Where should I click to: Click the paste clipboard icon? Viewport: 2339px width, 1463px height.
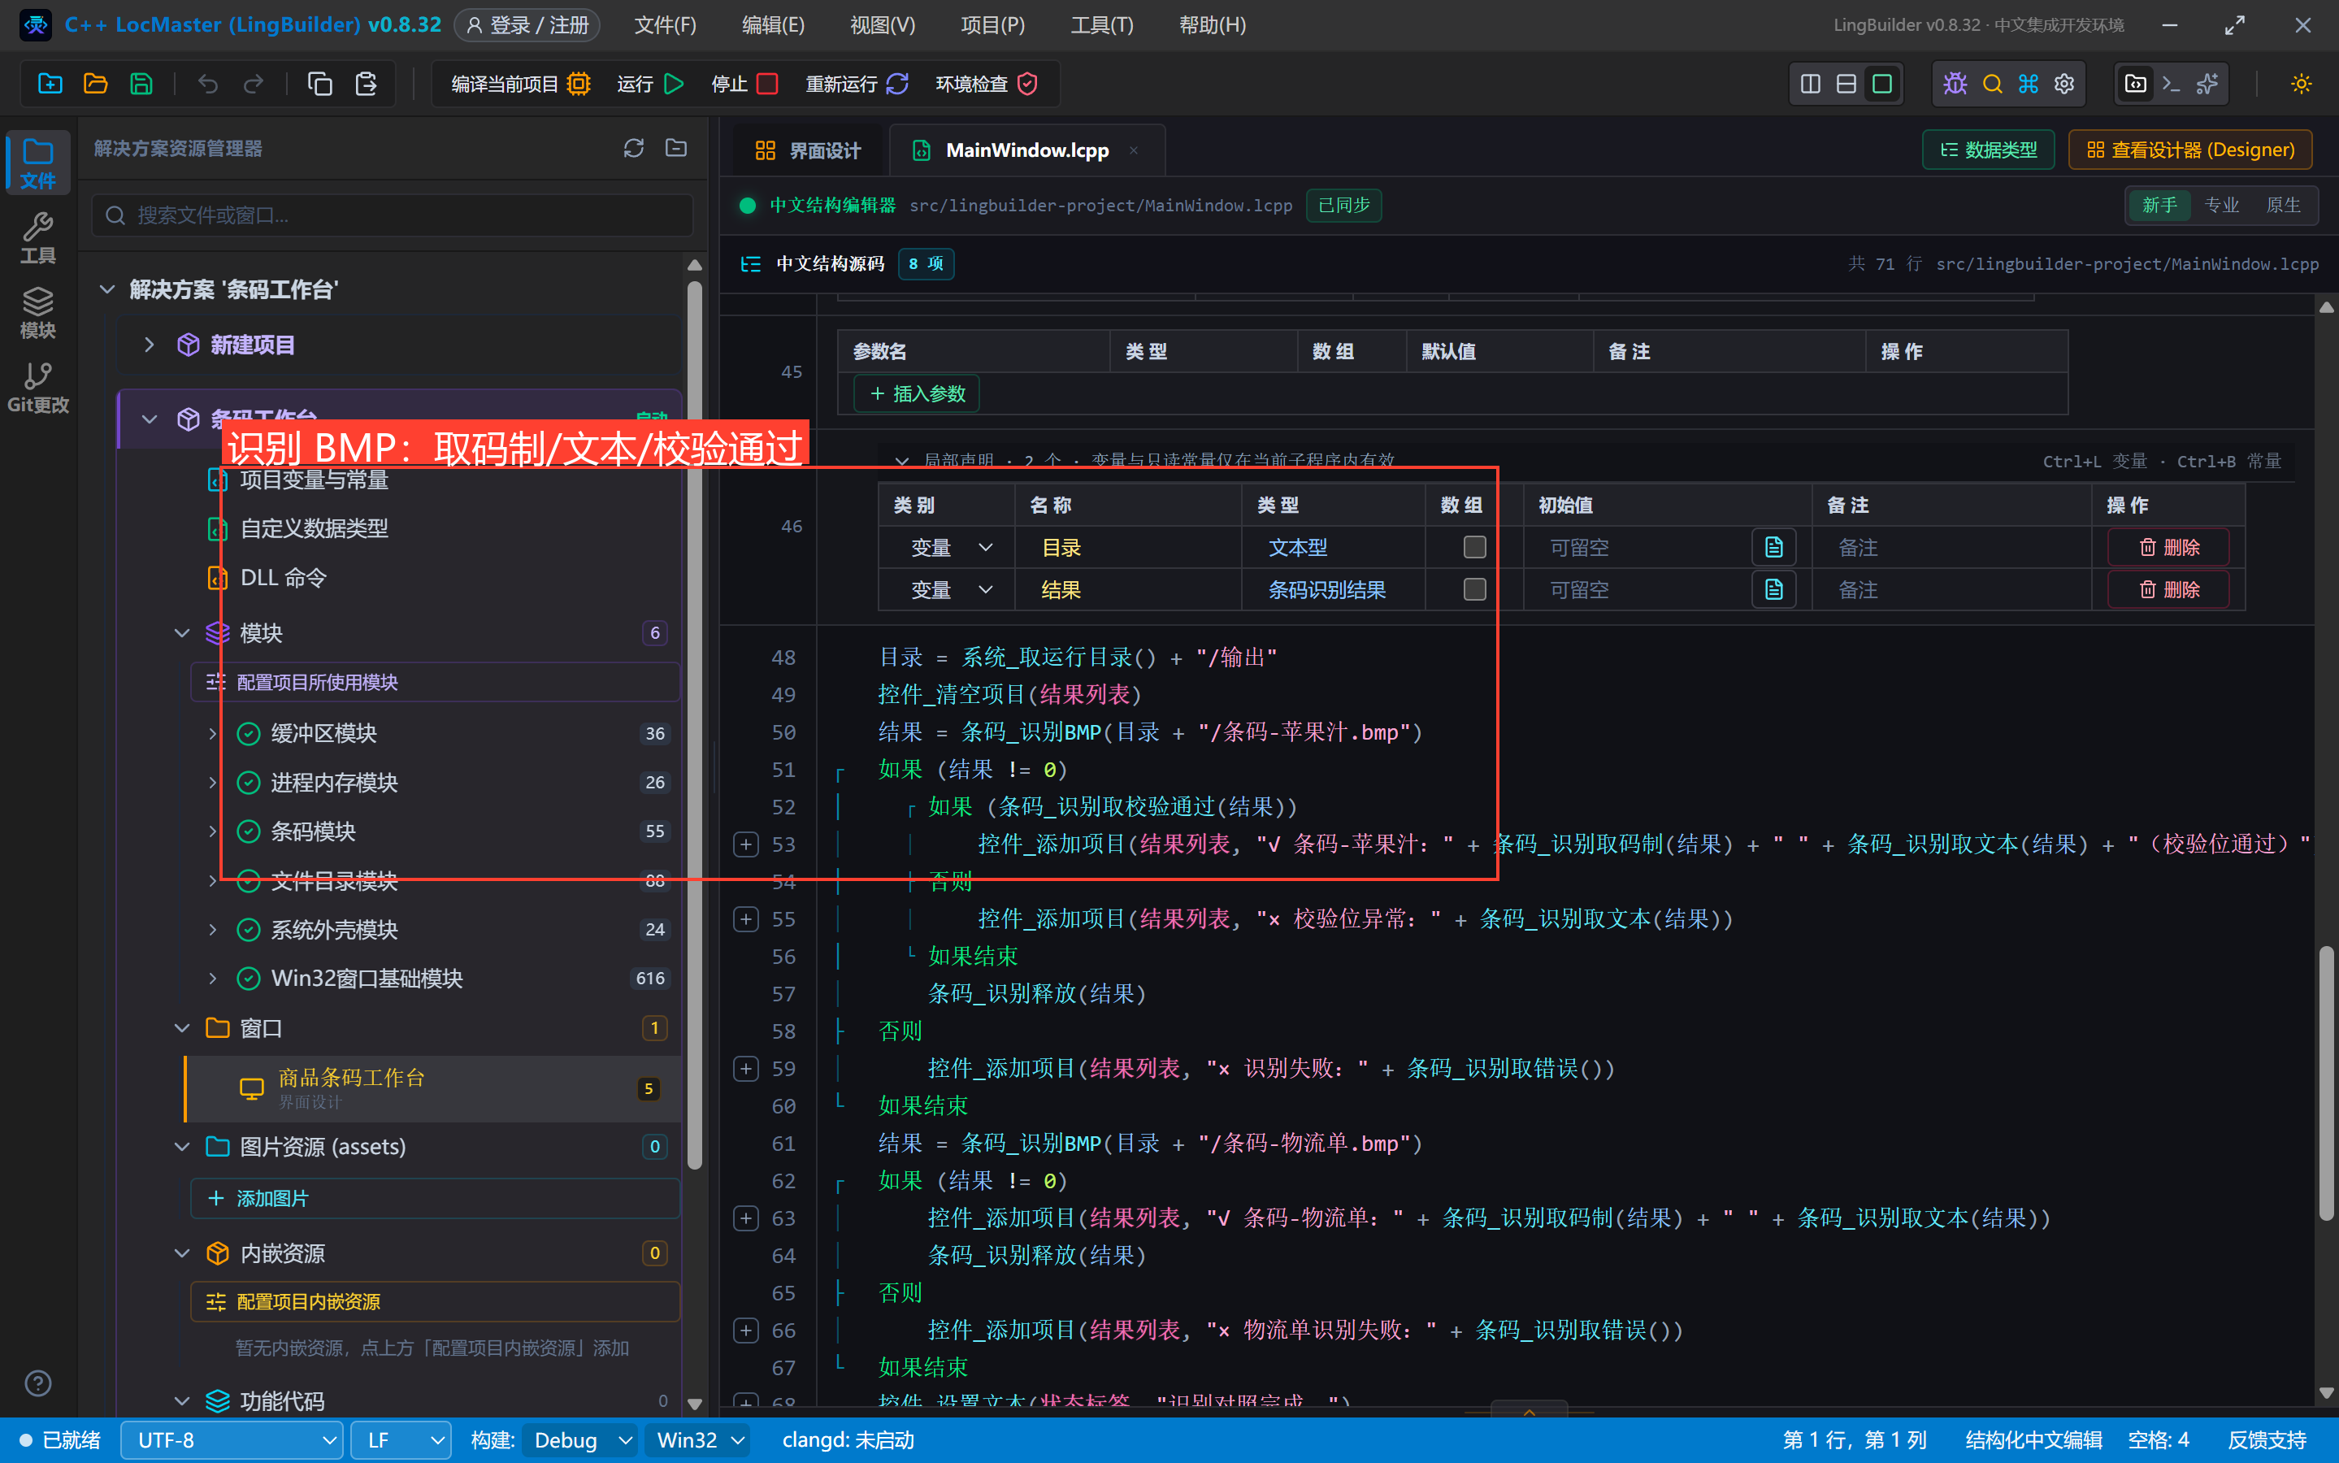366,85
